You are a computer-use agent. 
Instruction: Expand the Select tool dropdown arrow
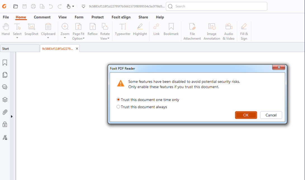point(17,38)
